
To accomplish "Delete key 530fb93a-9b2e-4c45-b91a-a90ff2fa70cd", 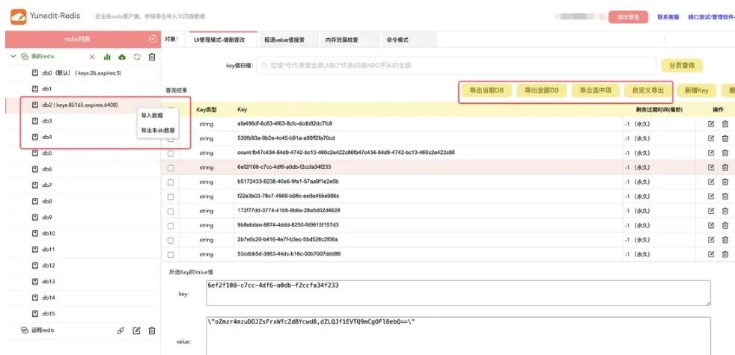I will pos(725,138).
